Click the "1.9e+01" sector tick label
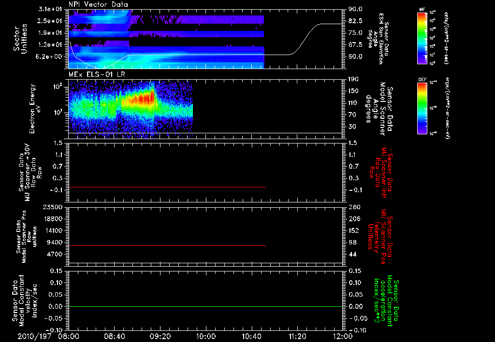495x342 pixels. (50, 33)
